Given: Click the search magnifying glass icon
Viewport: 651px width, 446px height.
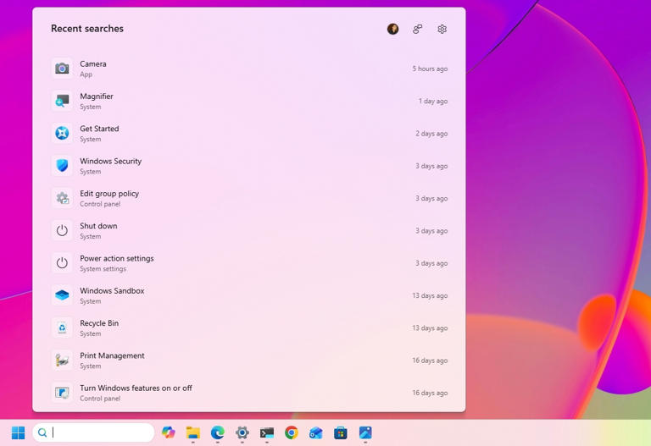Looking at the screenshot, I should click(42, 432).
